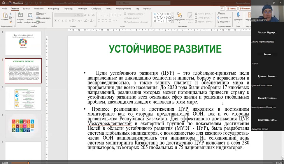
Task: Toggle align text left
Action: coord(99,21)
